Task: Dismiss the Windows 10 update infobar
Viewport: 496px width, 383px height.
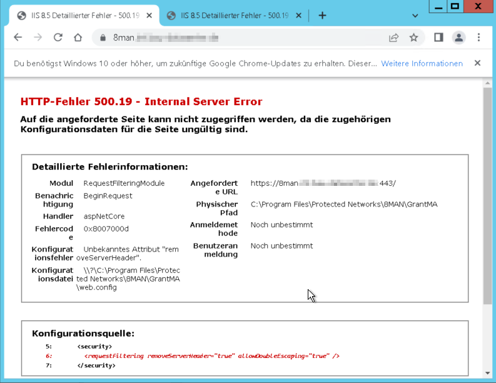Action: [x=477, y=63]
